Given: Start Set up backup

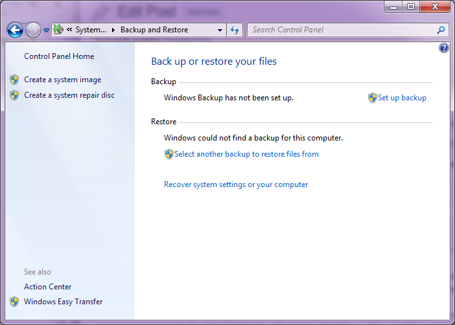Looking at the screenshot, I should pyautogui.click(x=402, y=98).
